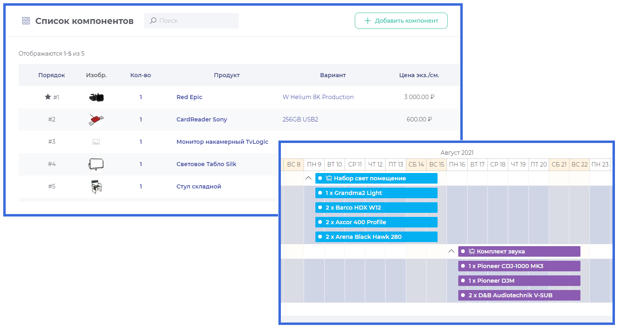Click the component list grid icon
The width and height of the screenshot is (619, 329).
pyautogui.click(x=26, y=21)
